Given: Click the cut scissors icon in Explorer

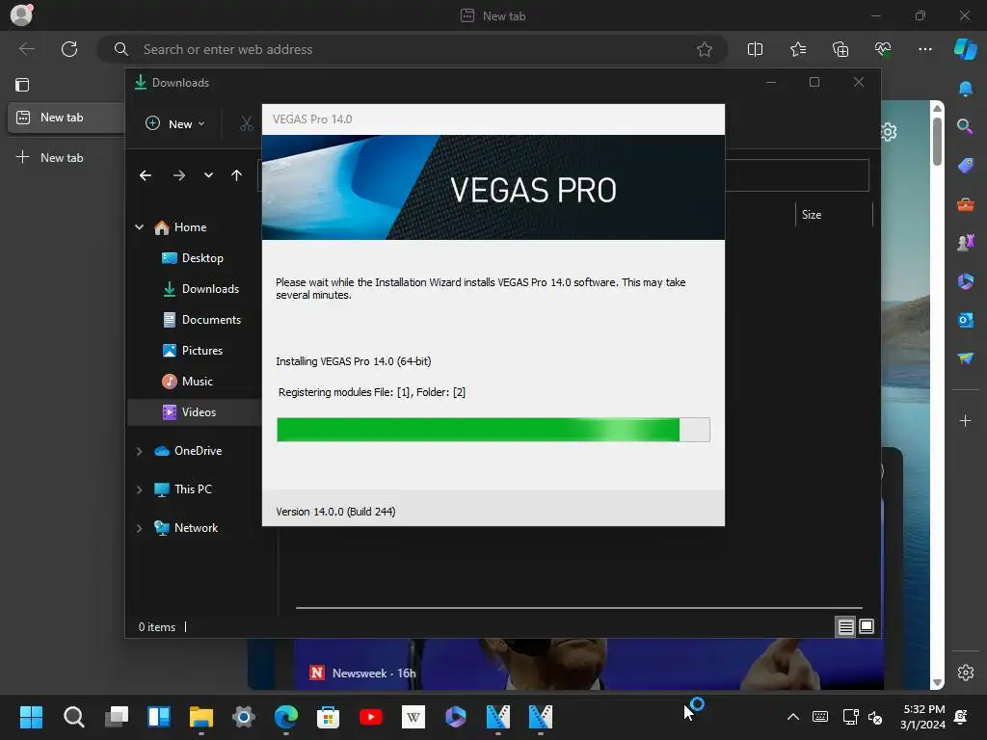Looking at the screenshot, I should (x=246, y=123).
